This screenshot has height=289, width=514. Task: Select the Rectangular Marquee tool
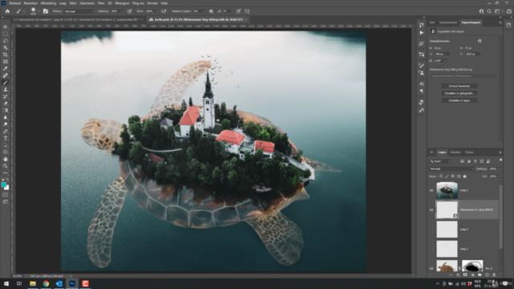pyautogui.click(x=6, y=34)
